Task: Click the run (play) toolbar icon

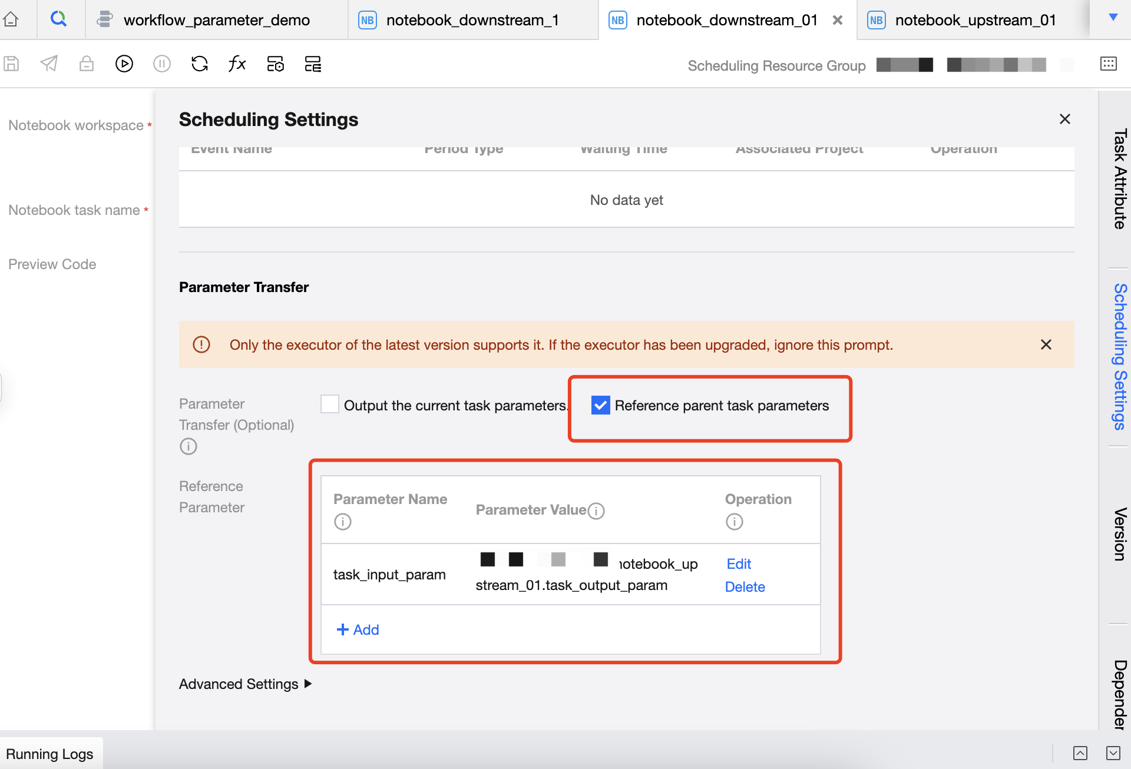Action: [124, 64]
